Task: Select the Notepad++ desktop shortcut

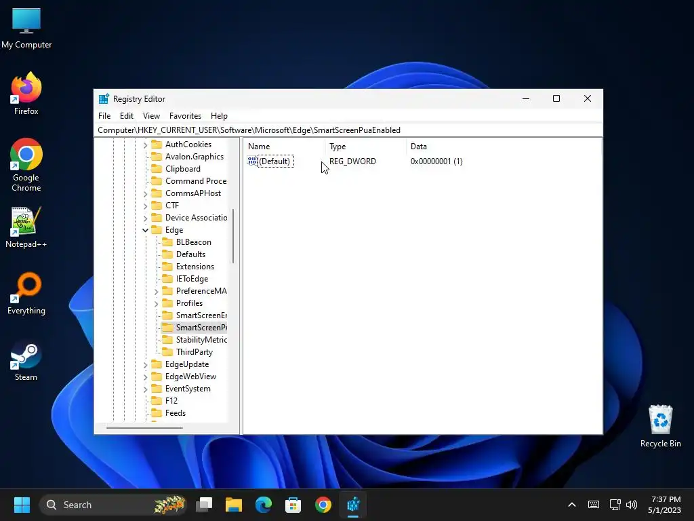Action: click(x=26, y=227)
